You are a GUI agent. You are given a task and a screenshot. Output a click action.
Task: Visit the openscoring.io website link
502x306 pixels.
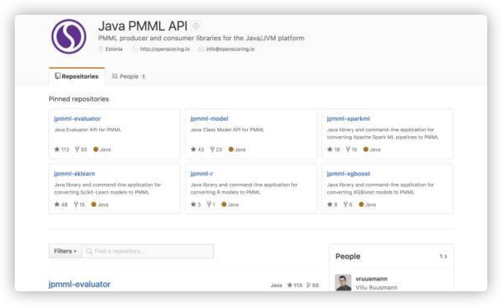[x=164, y=49]
